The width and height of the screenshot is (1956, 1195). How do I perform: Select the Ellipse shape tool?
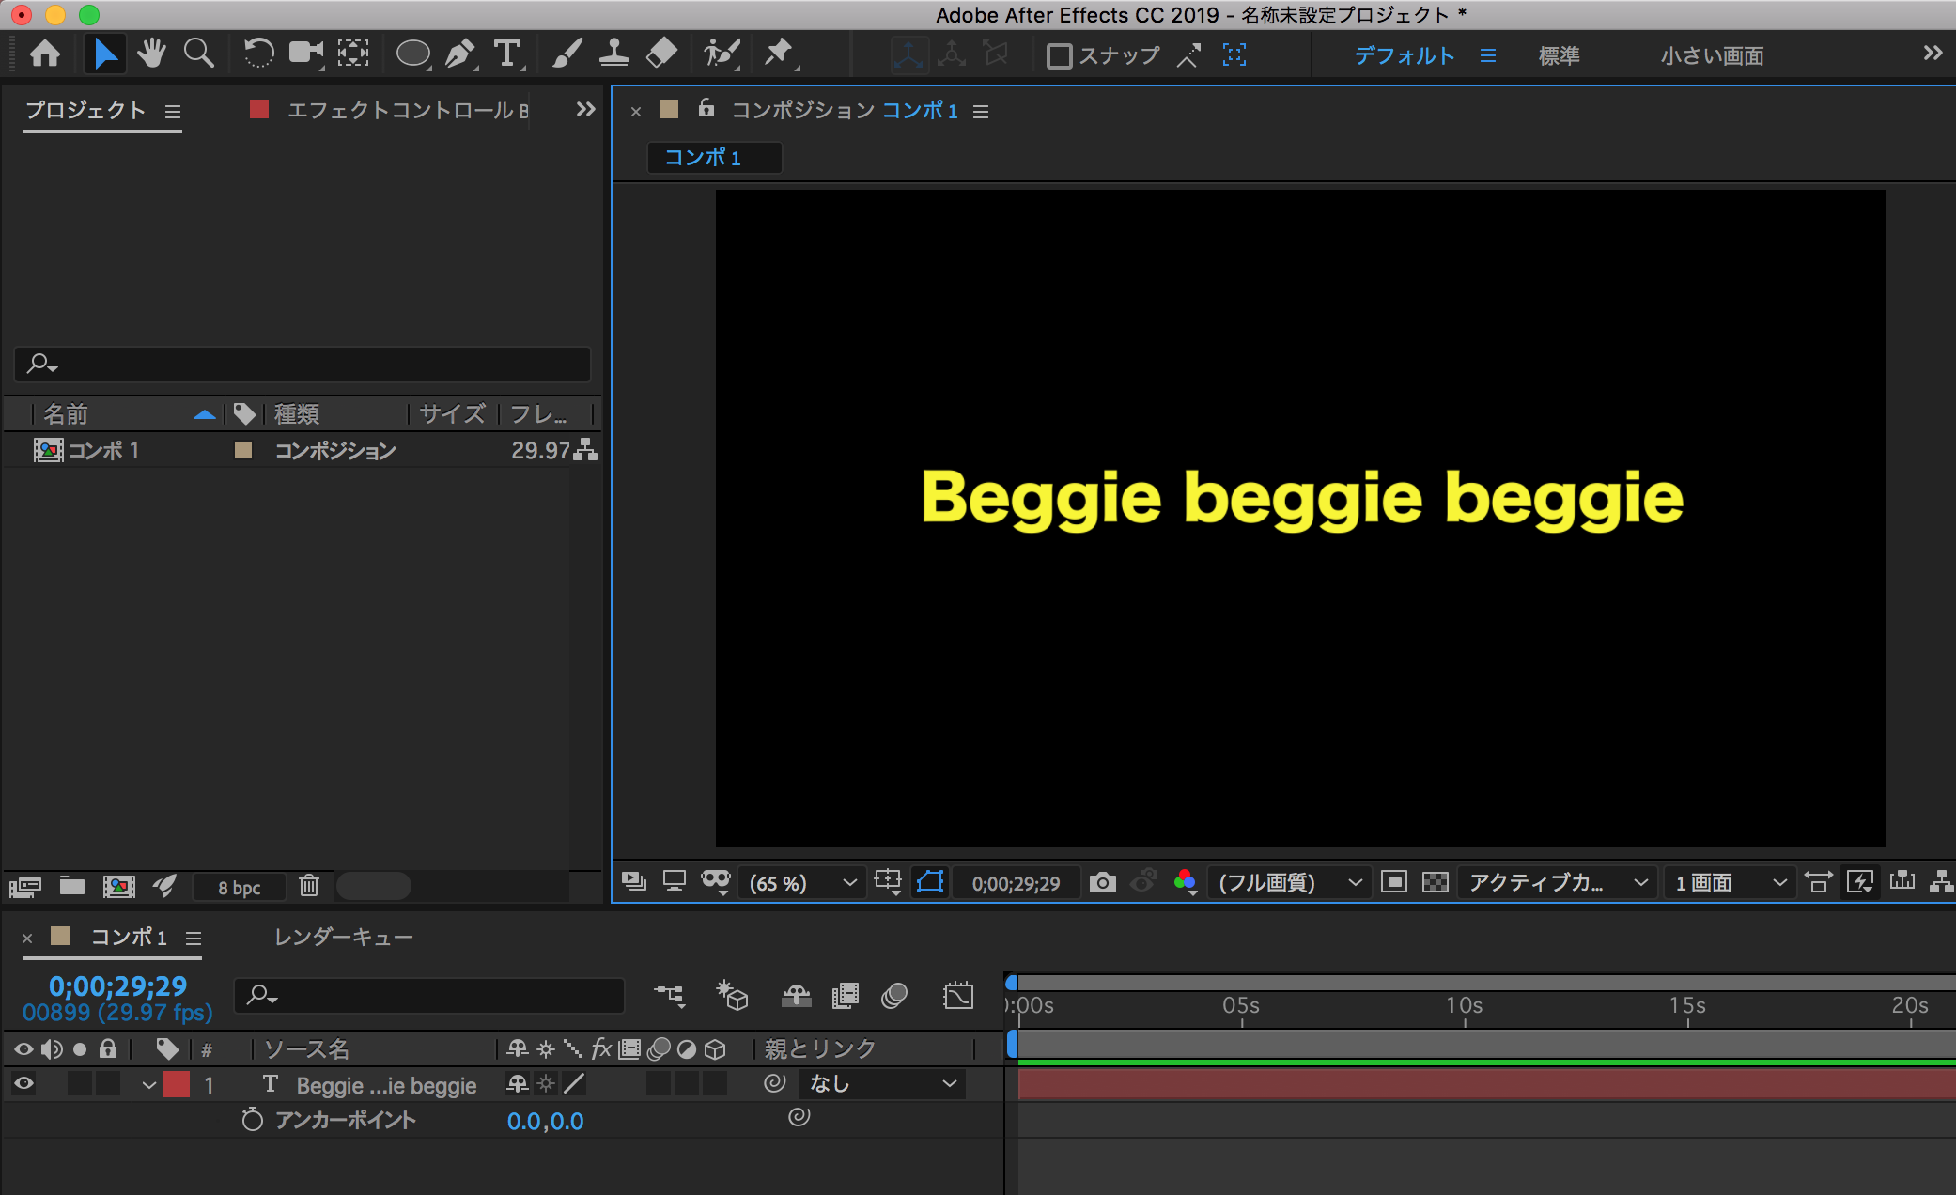pos(412,54)
